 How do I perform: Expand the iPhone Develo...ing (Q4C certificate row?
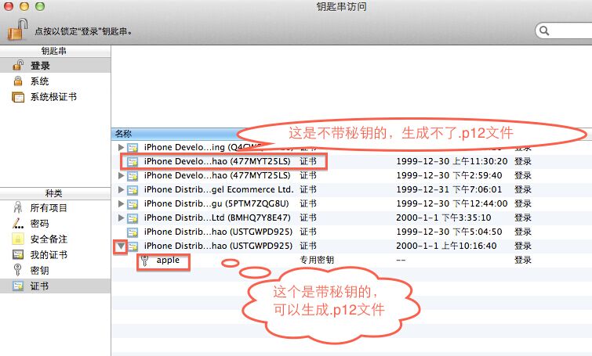click(121, 147)
